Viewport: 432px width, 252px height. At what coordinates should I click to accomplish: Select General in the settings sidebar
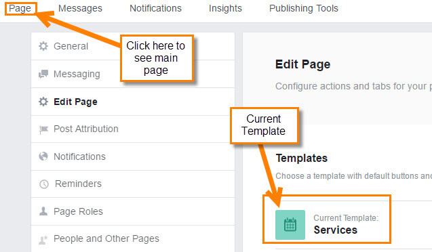pos(133,46)
